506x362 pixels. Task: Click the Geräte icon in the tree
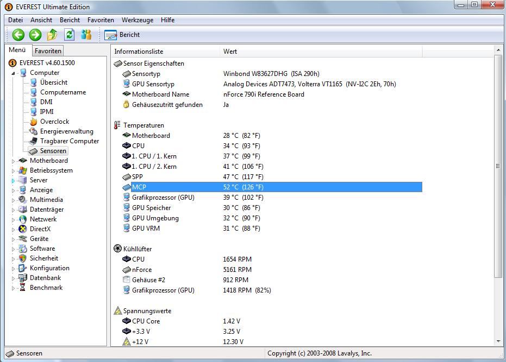pyautogui.click(x=23, y=239)
